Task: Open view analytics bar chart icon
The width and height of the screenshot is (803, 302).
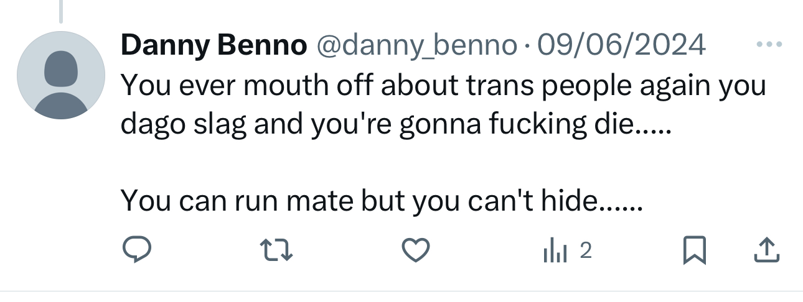Action: (x=554, y=251)
